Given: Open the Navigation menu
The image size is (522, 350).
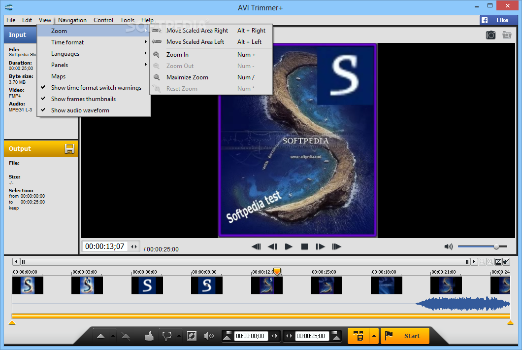Looking at the screenshot, I should pyautogui.click(x=72, y=20).
